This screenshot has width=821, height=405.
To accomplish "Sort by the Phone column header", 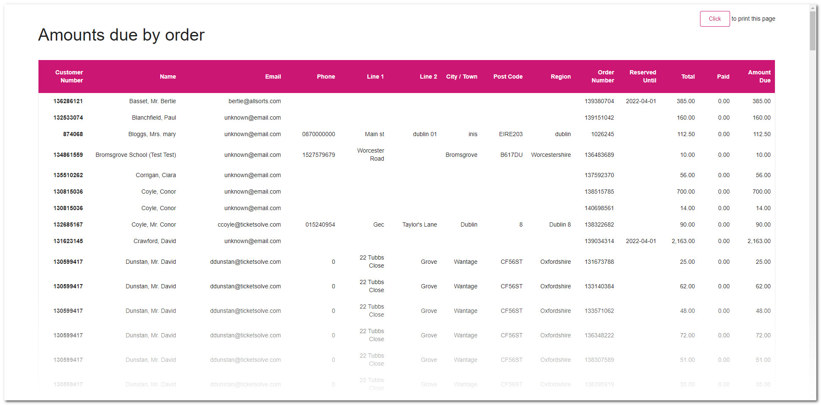I will (x=326, y=77).
